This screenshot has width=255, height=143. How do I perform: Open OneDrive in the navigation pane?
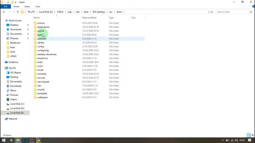click(x=13, y=62)
